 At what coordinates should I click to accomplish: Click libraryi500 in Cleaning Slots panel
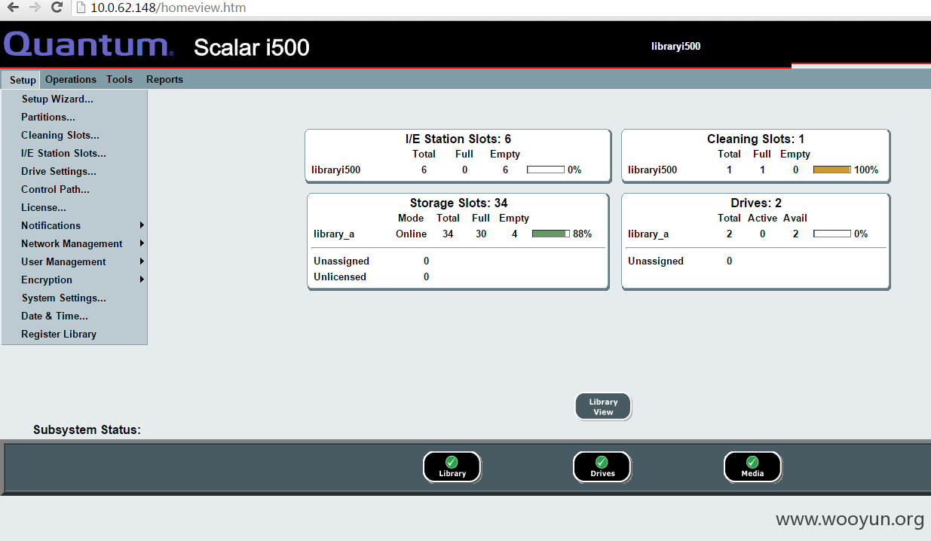coord(653,170)
